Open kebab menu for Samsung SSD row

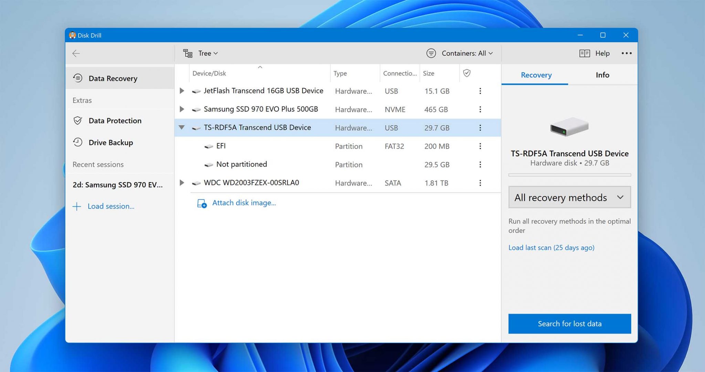480,109
